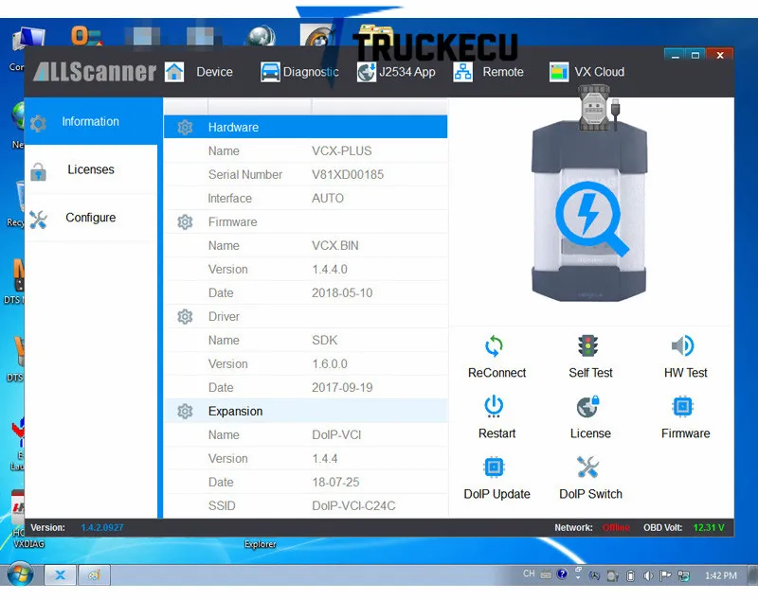Open the Remote tab
The width and height of the screenshot is (758, 600).
point(503,72)
